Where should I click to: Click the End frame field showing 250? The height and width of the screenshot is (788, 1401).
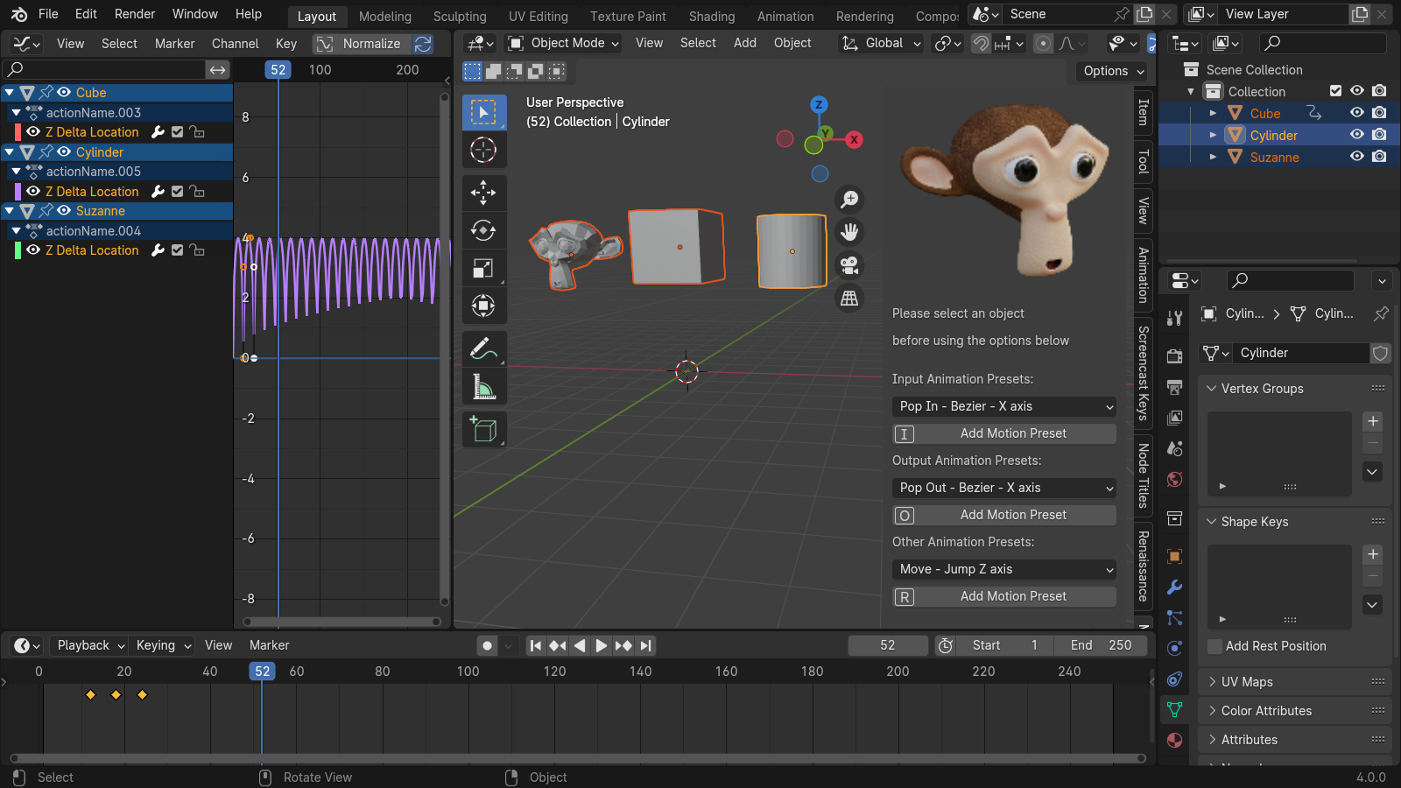pyautogui.click(x=1102, y=645)
